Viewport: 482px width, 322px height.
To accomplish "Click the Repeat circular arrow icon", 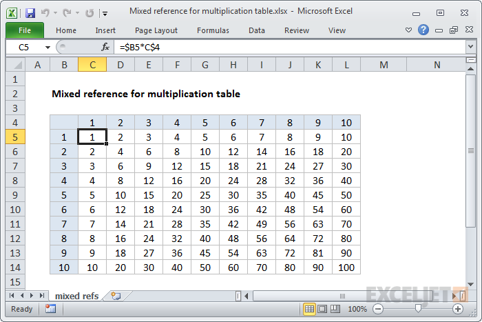I will coord(90,13).
